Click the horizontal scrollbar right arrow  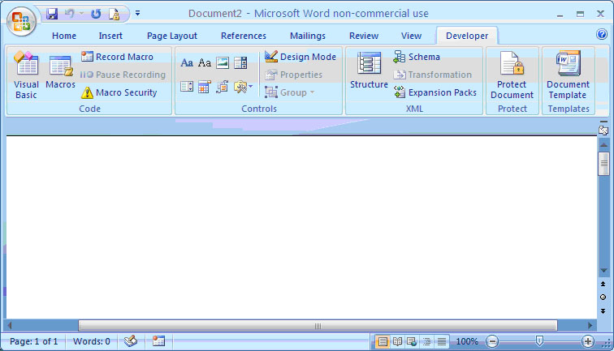pos(590,325)
